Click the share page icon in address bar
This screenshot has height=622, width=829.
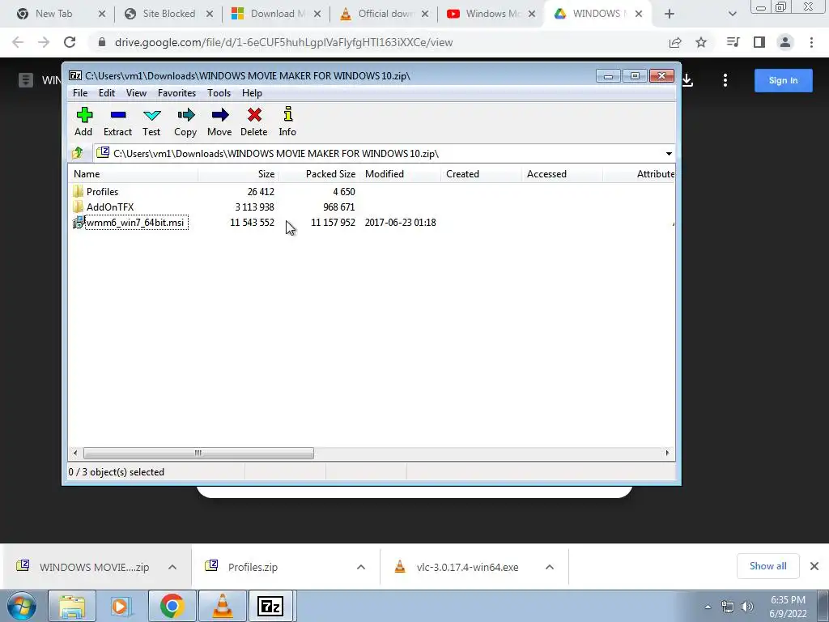(x=675, y=42)
